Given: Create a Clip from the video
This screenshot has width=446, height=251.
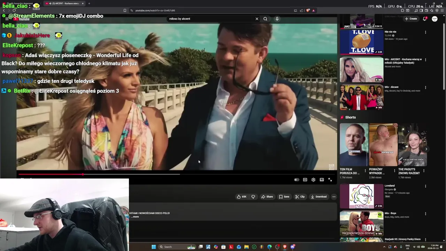Looking at the screenshot, I should 300,197.
